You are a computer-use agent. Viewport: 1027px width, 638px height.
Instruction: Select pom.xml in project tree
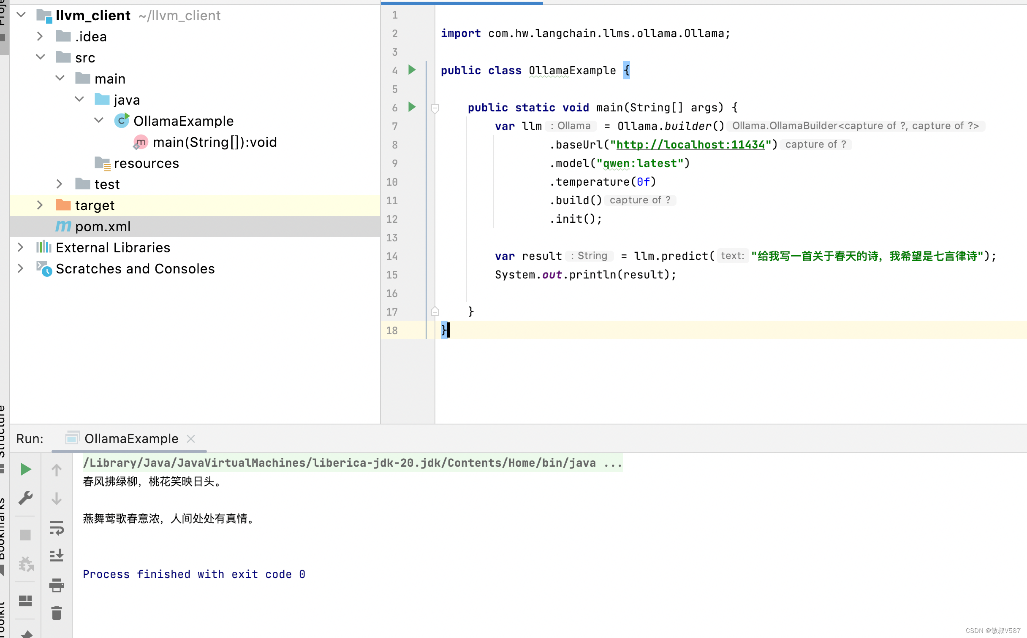[195, 227]
